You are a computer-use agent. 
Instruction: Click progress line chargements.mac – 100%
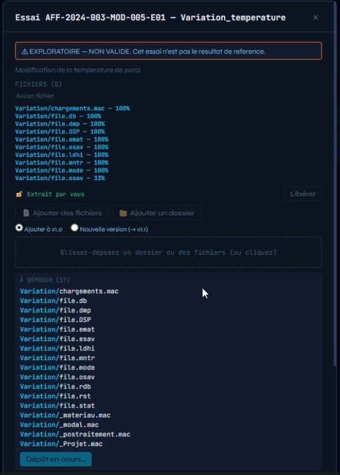tap(72, 109)
